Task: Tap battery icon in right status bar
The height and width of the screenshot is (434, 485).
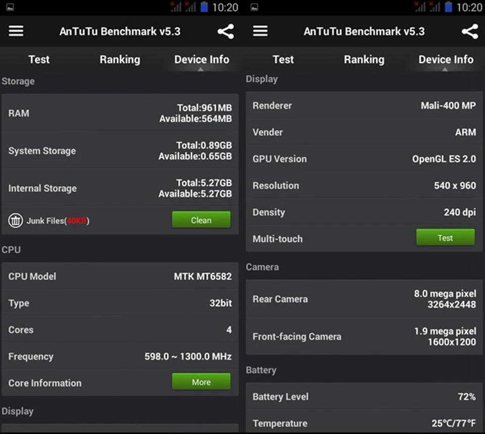Action: click(x=449, y=7)
